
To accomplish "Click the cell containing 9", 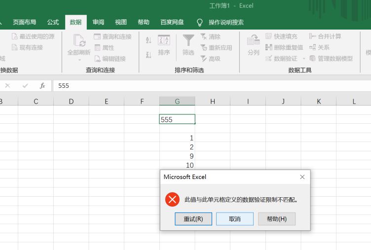I will tap(177, 156).
